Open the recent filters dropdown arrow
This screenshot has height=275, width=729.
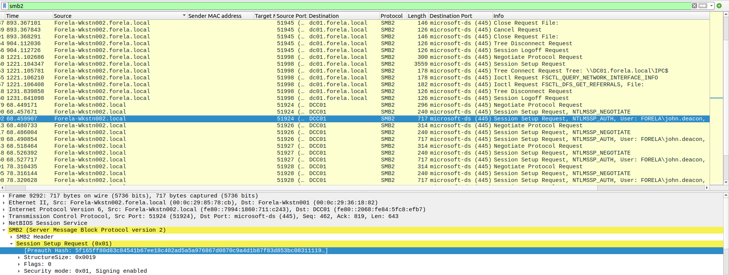pos(712,6)
